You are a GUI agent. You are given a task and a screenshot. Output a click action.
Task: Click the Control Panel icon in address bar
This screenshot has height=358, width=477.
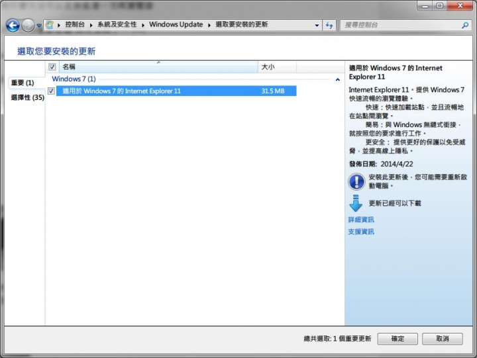coord(49,24)
